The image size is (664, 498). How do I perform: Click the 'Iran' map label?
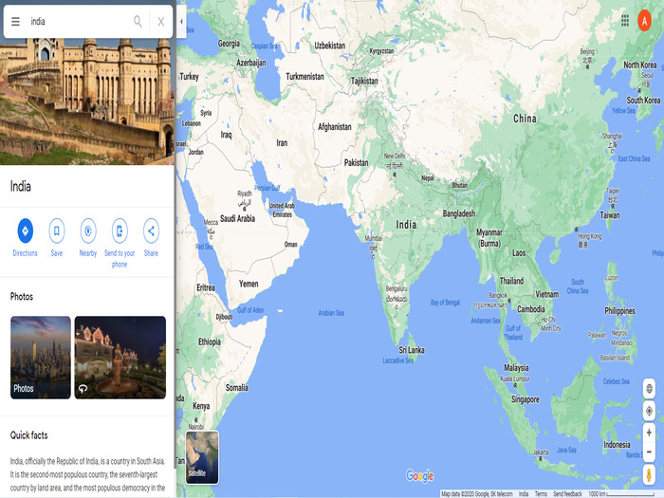click(282, 142)
